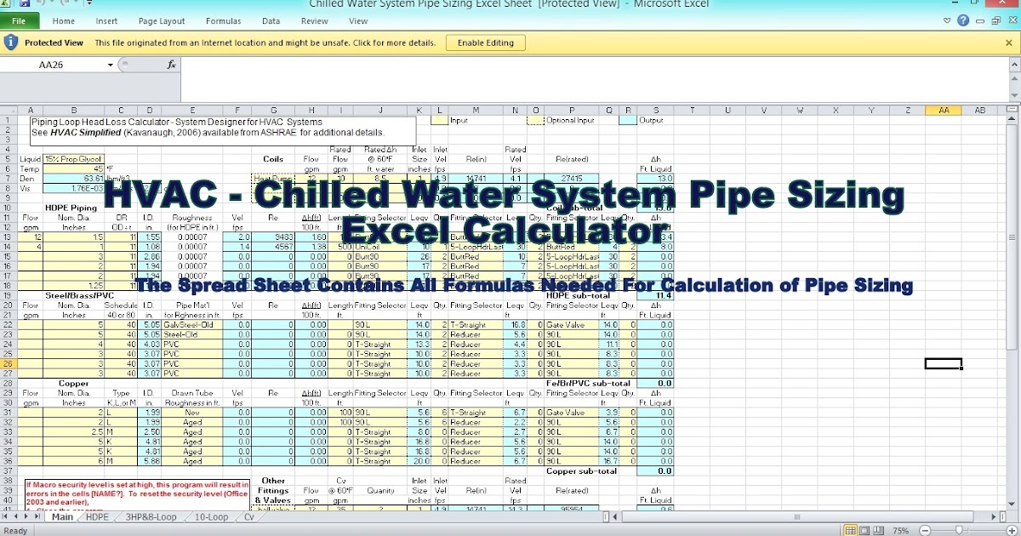
Task: Click protected view message for more details
Action: 265,43
